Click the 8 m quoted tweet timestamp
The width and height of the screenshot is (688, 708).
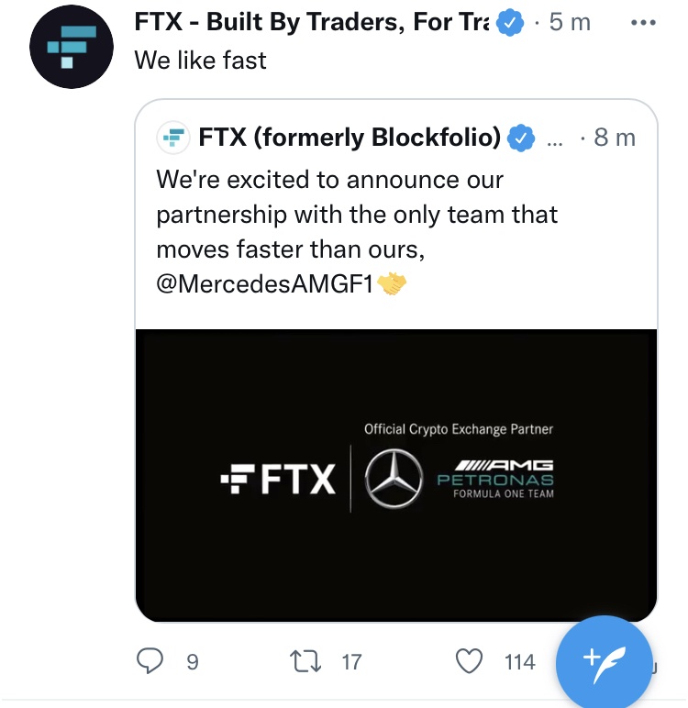click(x=615, y=138)
